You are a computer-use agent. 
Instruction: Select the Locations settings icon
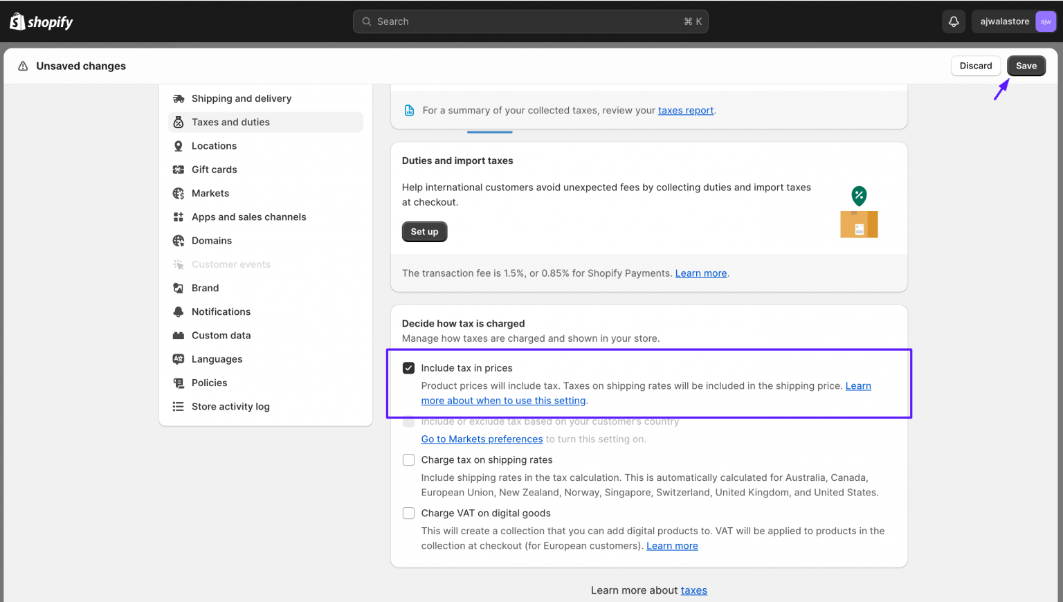pos(179,145)
